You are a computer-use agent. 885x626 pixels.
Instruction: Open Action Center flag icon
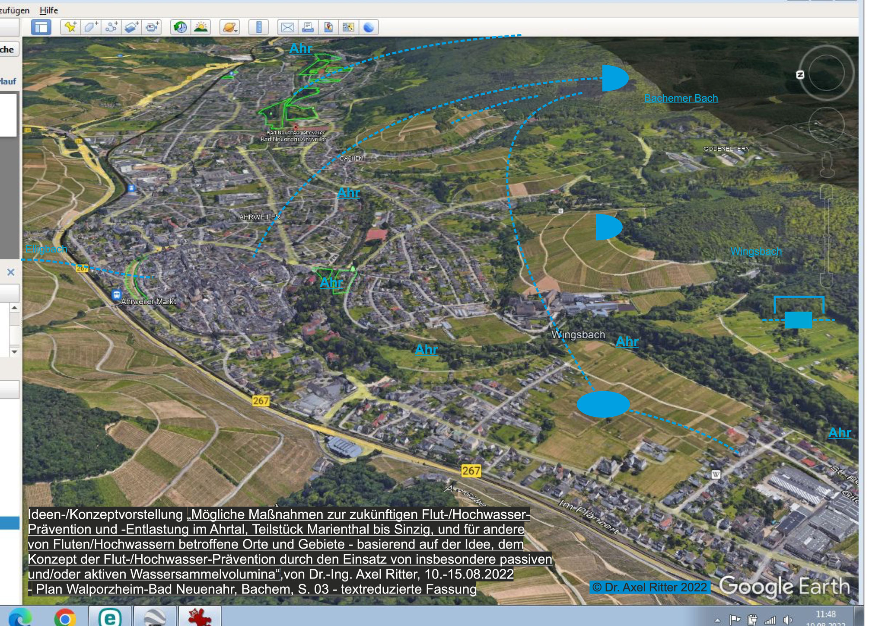point(735,620)
